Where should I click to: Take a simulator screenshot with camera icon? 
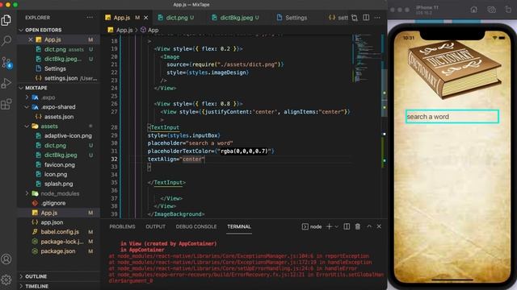[x=491, y=10]
